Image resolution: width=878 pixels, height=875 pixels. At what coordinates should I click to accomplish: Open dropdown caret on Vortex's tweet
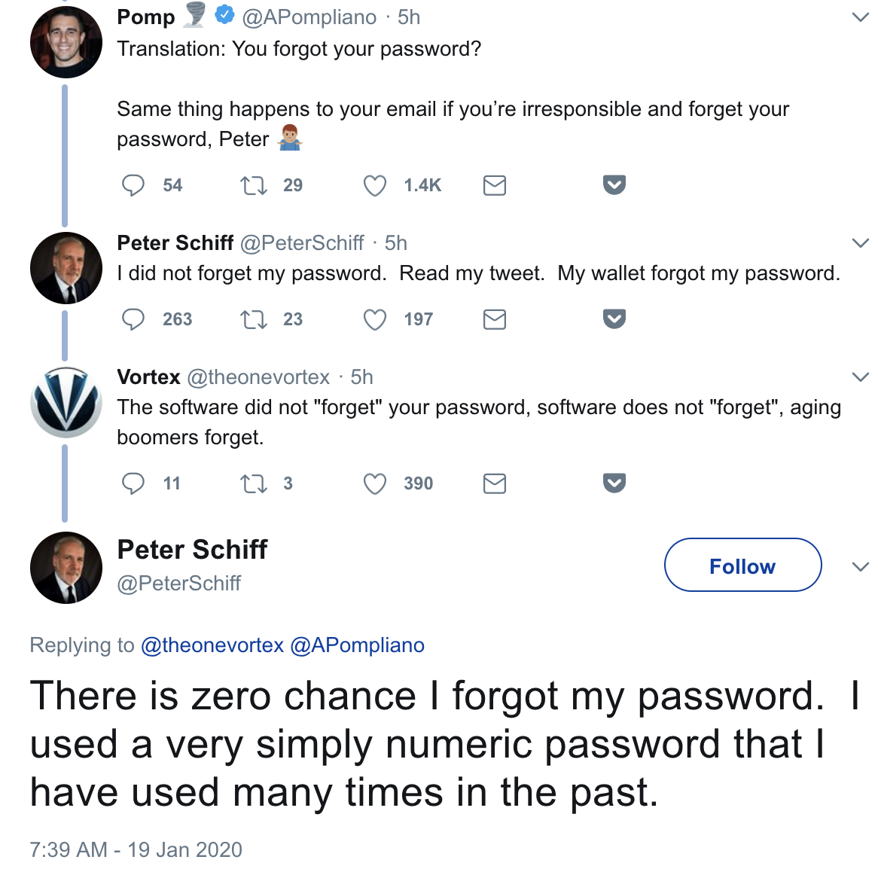coord(860,375)
